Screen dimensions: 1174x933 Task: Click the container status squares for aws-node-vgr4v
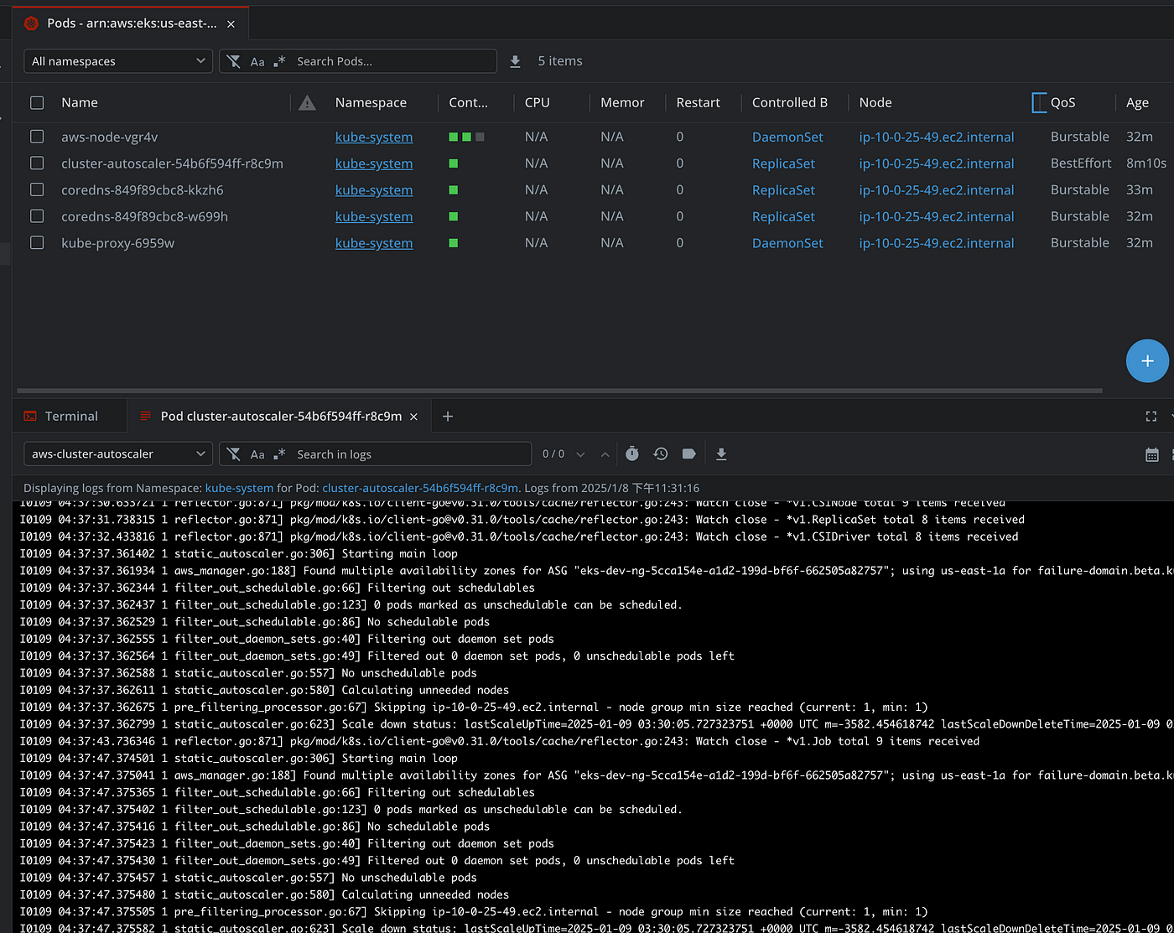coord(466,137)
